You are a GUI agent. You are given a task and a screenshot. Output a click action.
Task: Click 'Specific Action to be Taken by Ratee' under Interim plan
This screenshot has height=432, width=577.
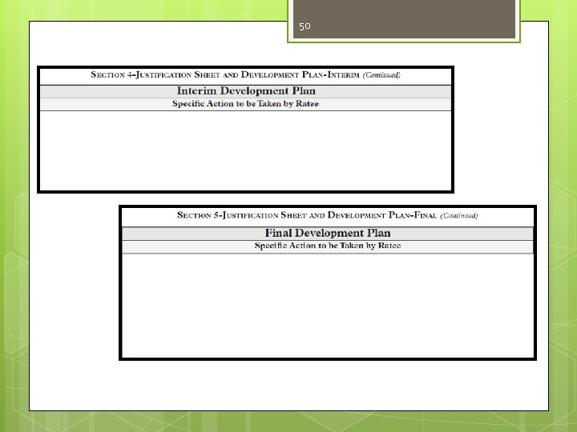coord(245,104)
